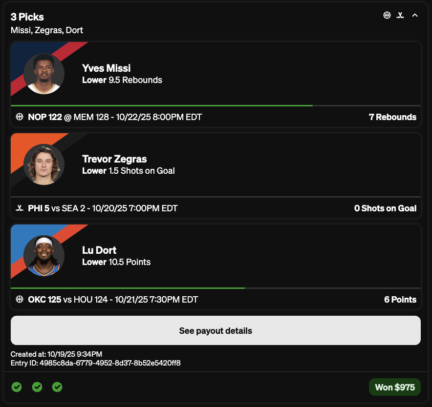This screenshot has width=432, height=407.
Task: Click basketball icon beside NOP 122 game
Action: coord(20,117)
